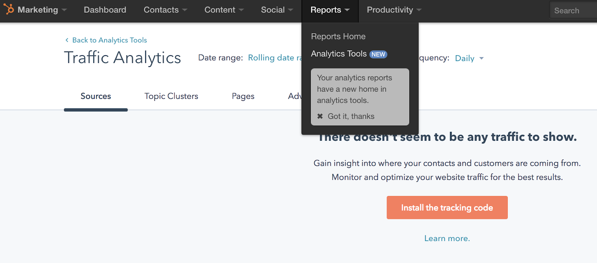Click the HubSpot sprocket logo icon
Viewport: 597px width, 263px height.
(8, 9)
